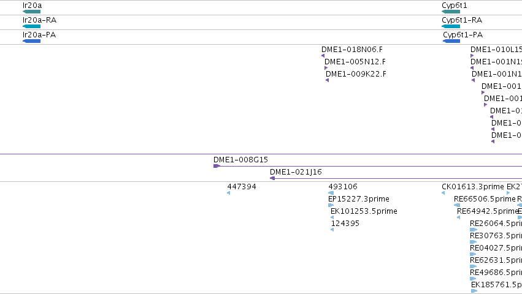Open the Ir20a-PA protein label

pos(39,34)
